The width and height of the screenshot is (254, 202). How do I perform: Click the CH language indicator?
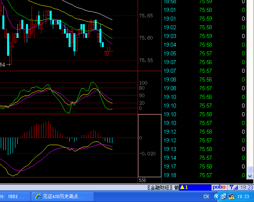[206, 196]
